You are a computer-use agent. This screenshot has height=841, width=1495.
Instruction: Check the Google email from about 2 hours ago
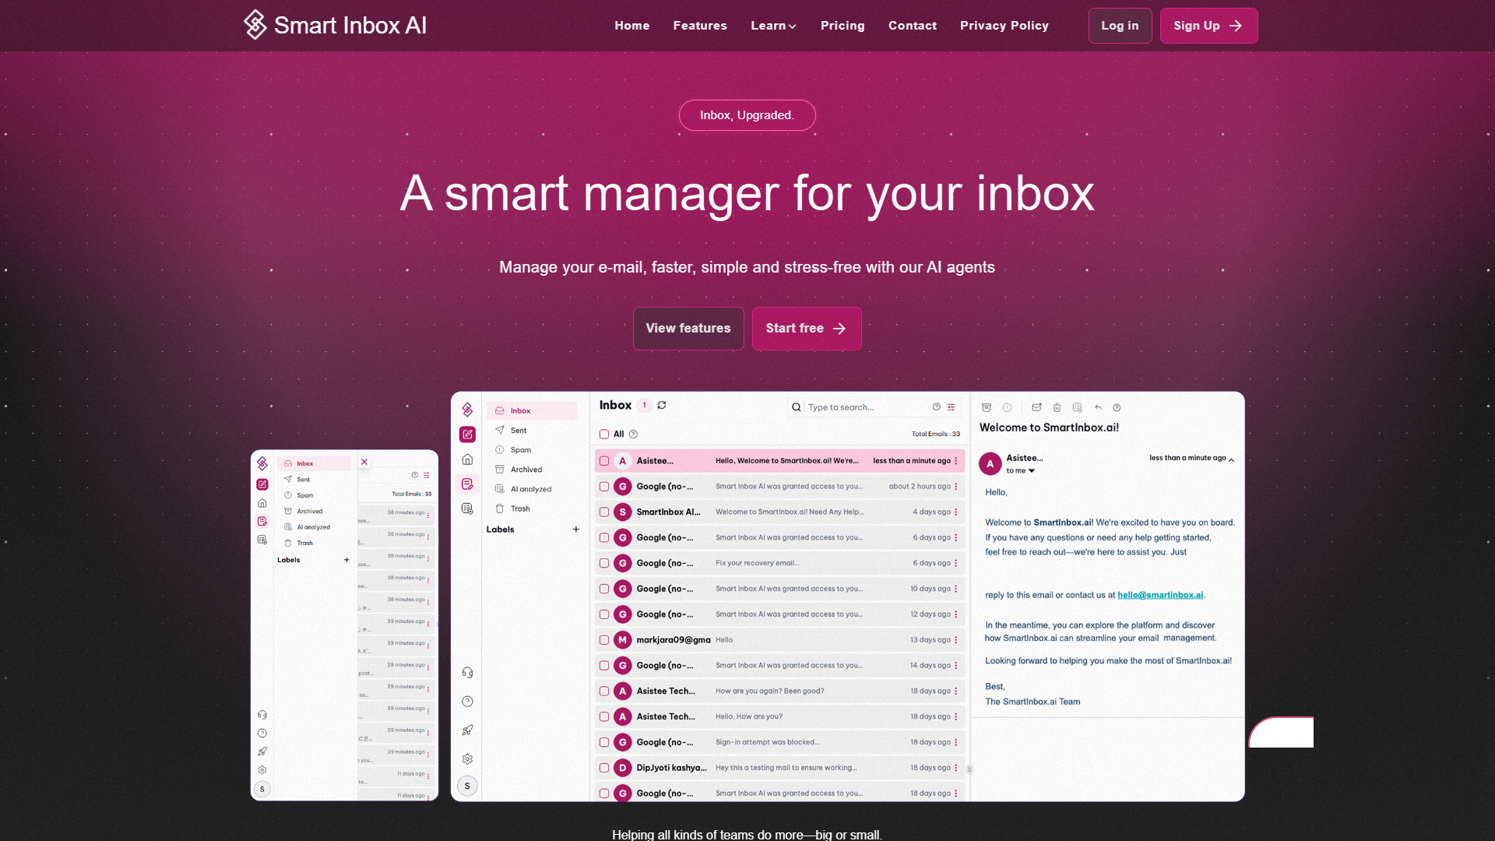(604, 487)
